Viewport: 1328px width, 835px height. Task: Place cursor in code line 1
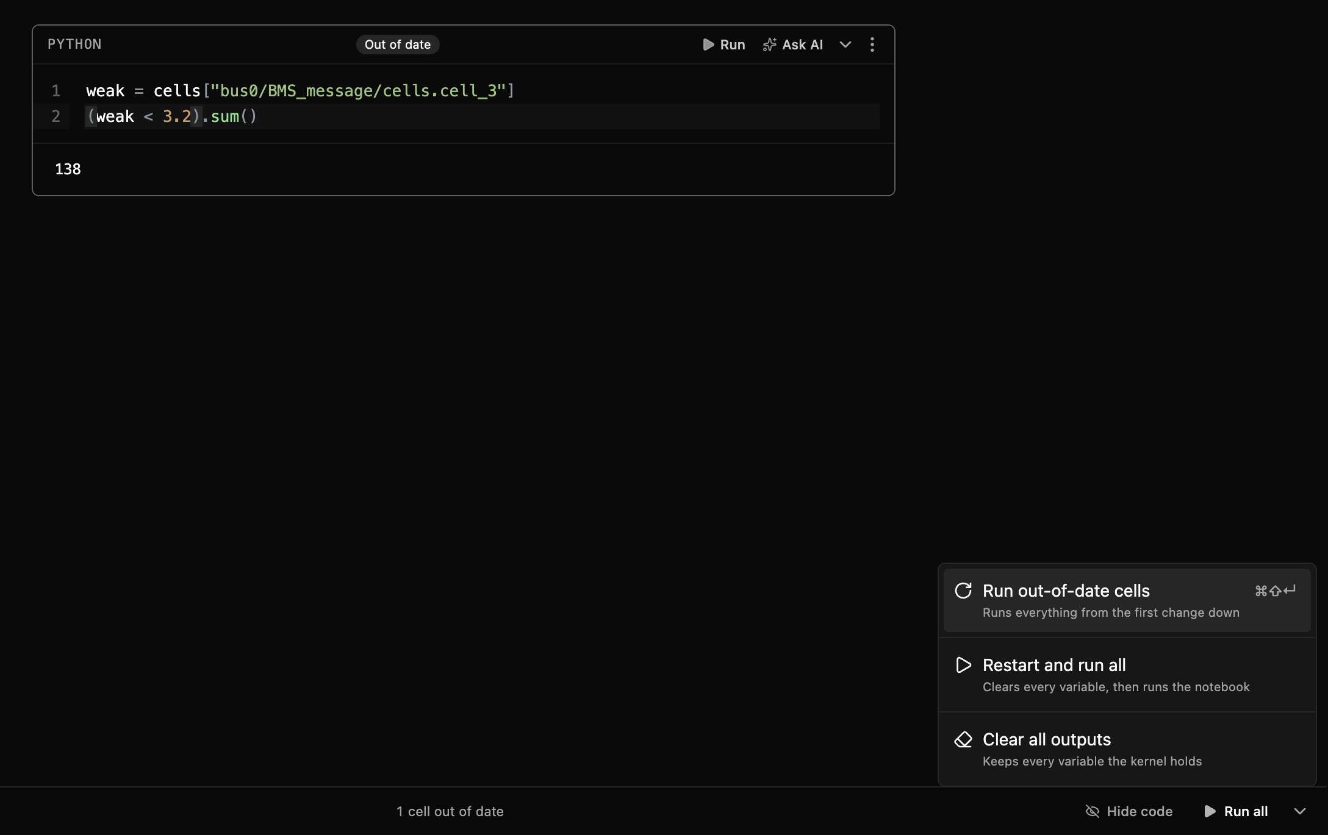pos(482,91)
